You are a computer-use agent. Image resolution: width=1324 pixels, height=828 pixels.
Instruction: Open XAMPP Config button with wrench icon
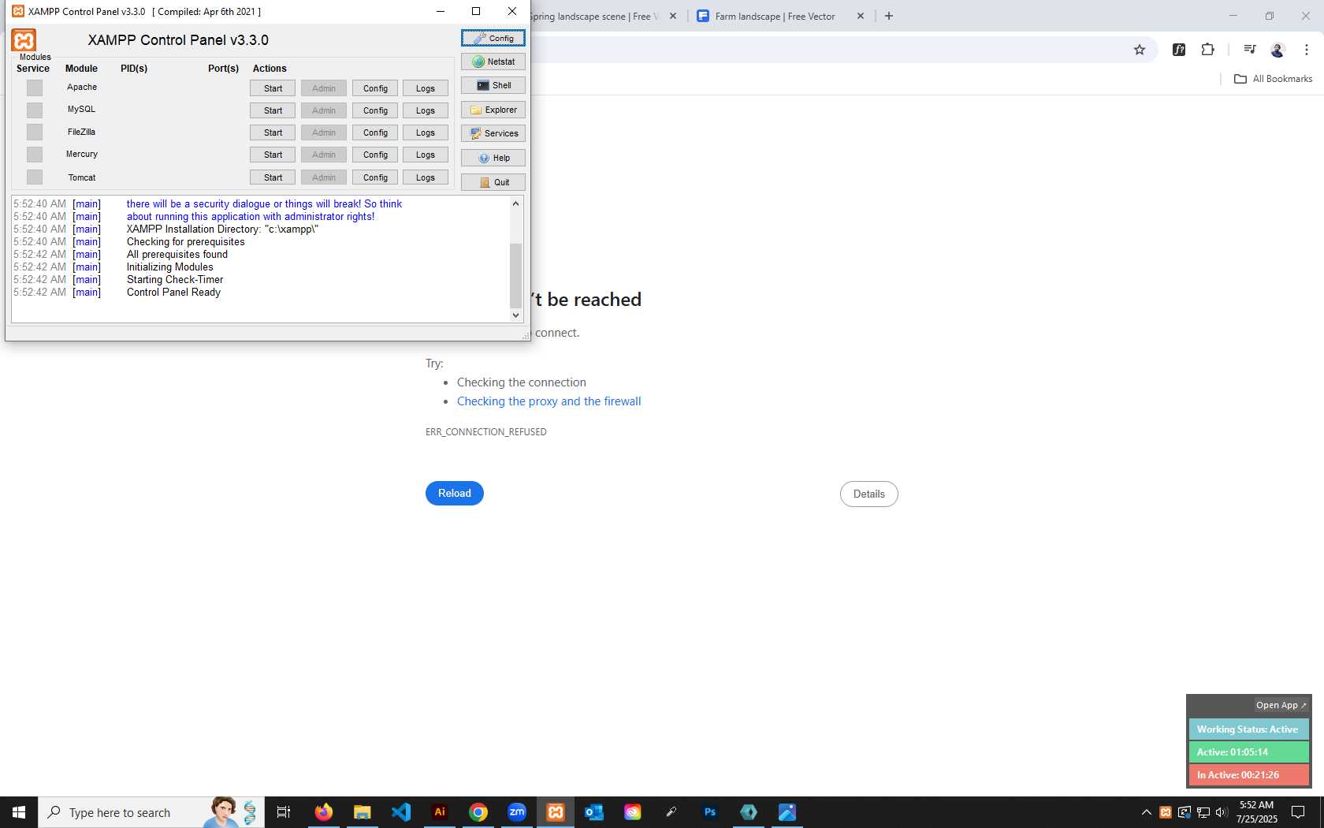(x=493, y=38)
